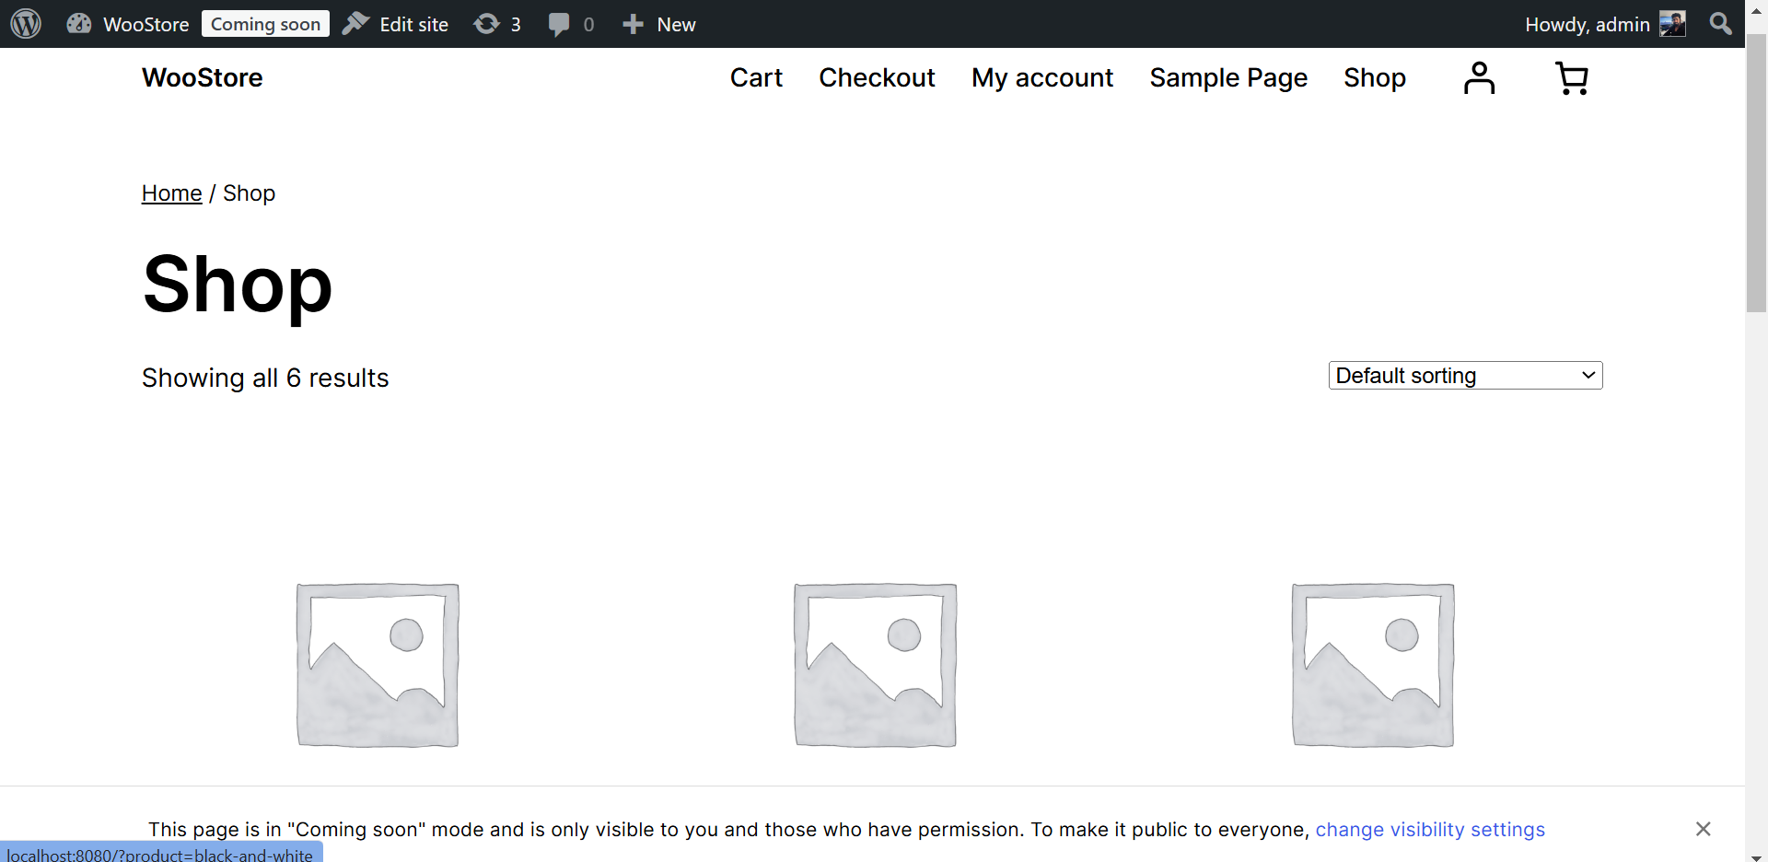Viewport: 1768px width, 862px height.
Task: Open Sample Page in the navigation
Action: 1227,78
